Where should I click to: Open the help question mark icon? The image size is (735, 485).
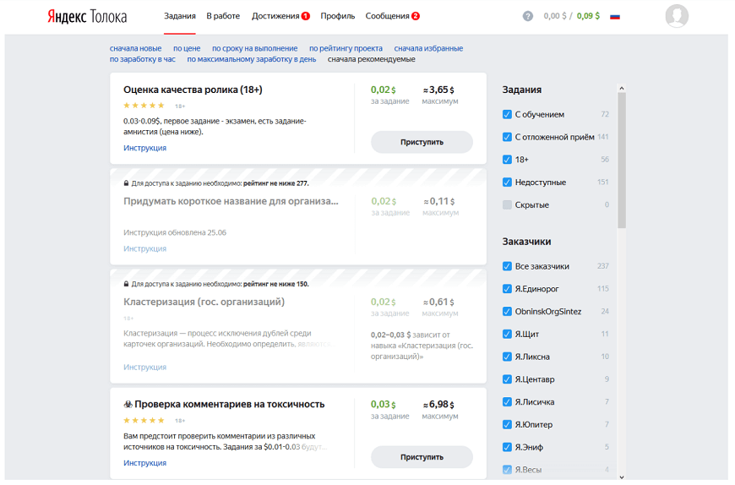(528, 16)
